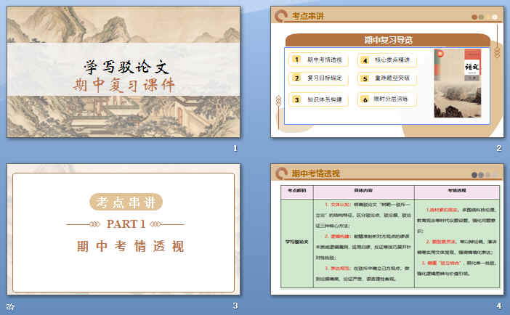Click the swirl logo icon on slide 2 header
Screen dimensions: 510x315
(281, 16)
